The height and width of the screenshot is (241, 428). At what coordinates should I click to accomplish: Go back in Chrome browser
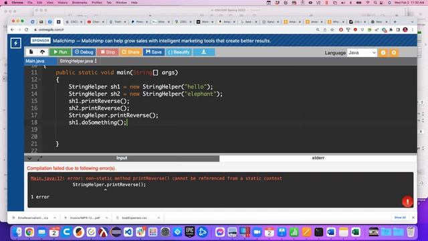pos(12,29)
